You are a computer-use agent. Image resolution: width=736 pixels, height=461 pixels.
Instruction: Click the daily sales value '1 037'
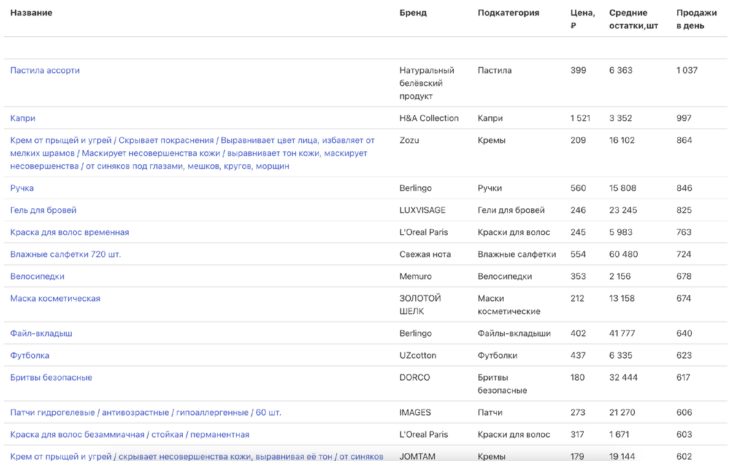(x=687, y=70)
